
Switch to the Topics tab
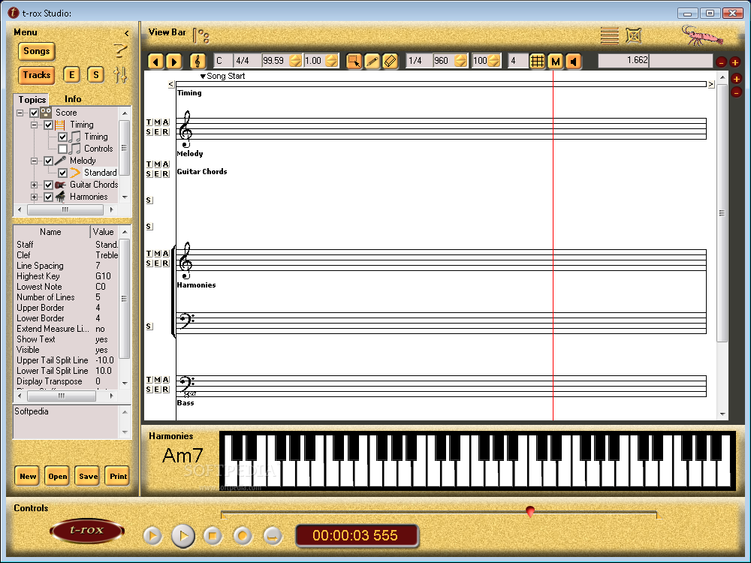tap(32, 100)
